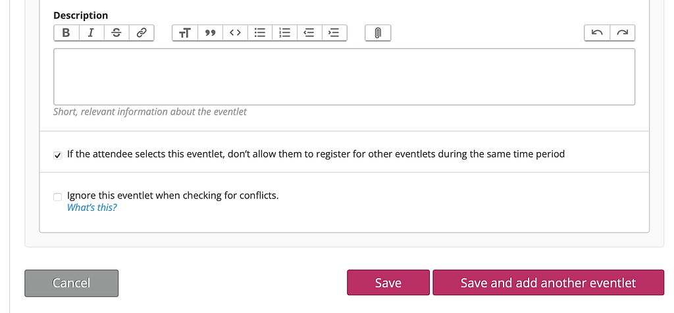Open the What's this? help link
Image resolution: width=674 pixels, height=313 pixels.
click(92, 208)
